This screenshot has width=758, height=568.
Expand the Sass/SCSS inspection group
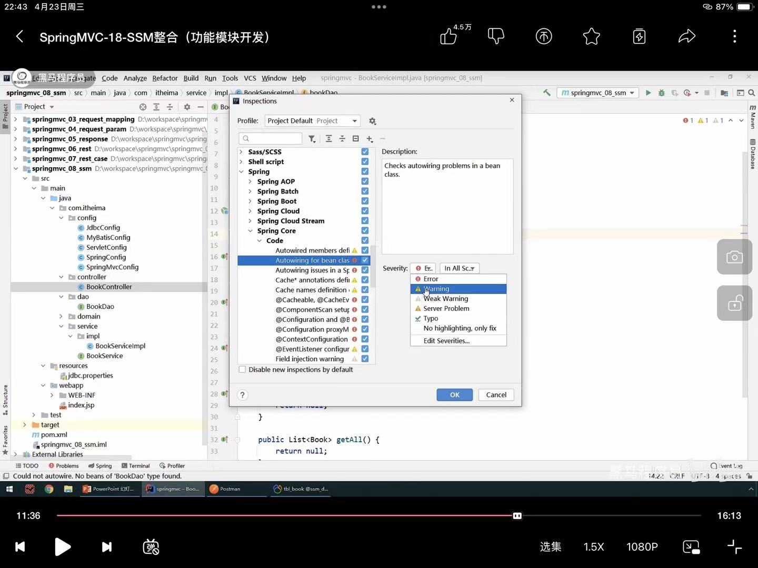[241, 152]
